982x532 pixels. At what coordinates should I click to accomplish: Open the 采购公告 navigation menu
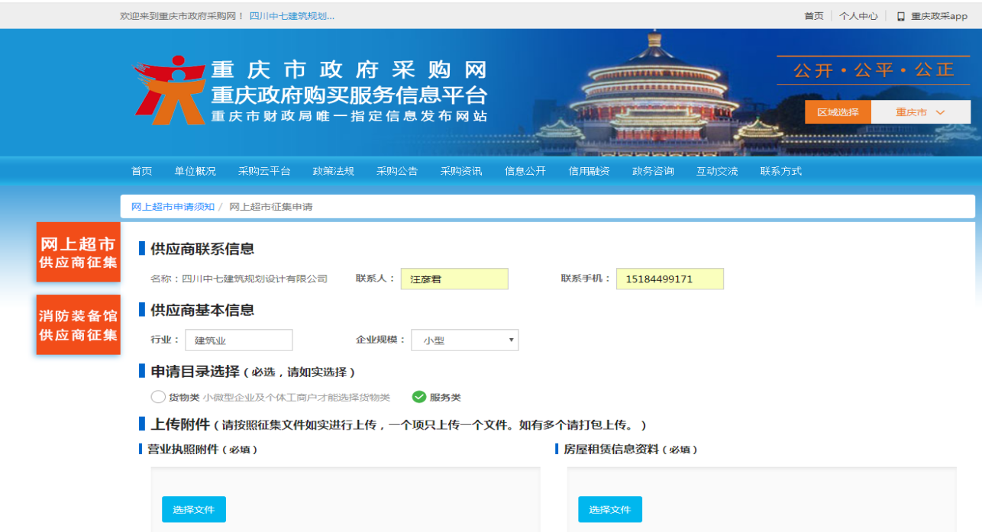pos(397,171)
